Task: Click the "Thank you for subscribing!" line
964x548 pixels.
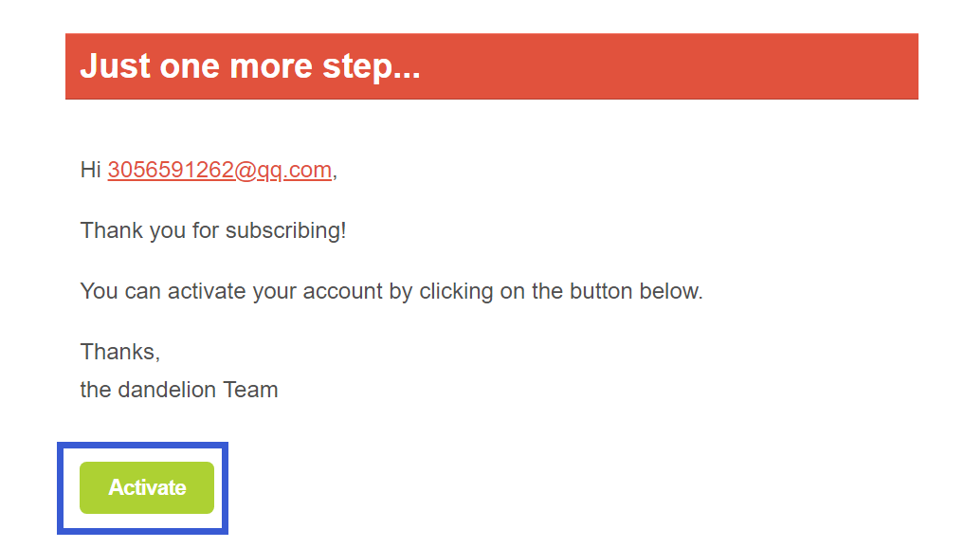Action: coord(213,230)
